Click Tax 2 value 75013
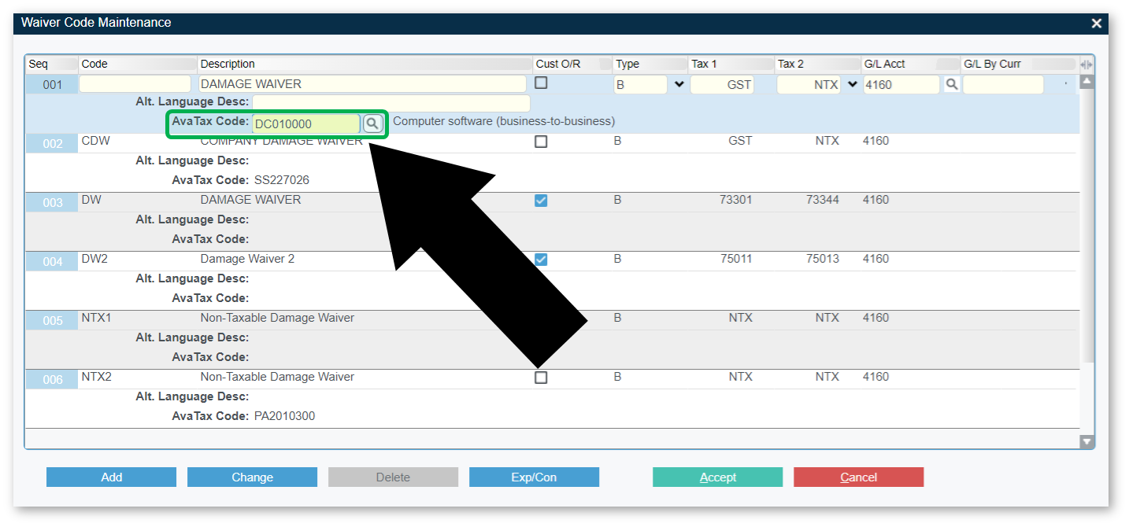 point(823,259)
